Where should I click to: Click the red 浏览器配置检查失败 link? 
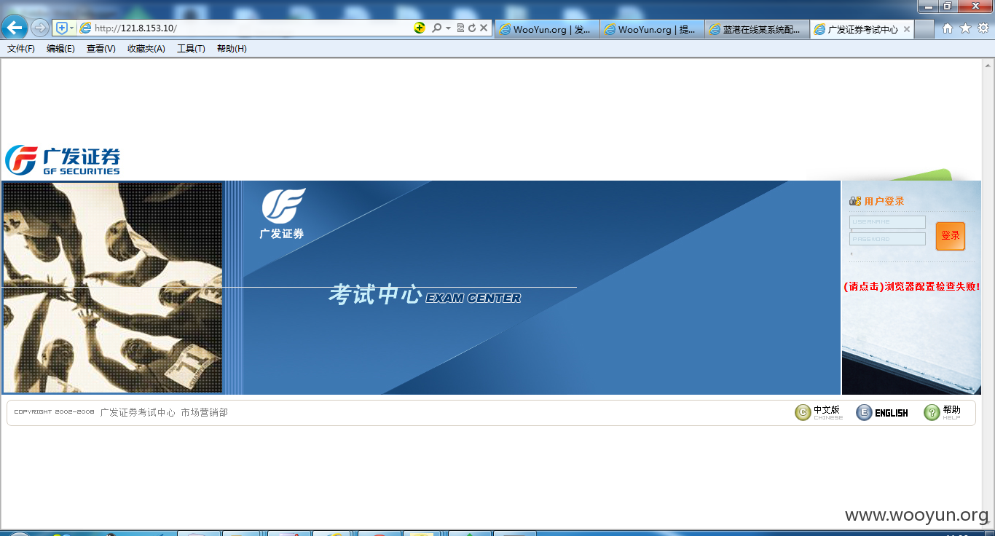(911, 287)
